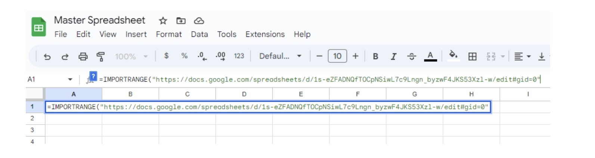This screenshot has height=158, width=595.
Task: Click the move to folder icon
Action: point(181,21)
